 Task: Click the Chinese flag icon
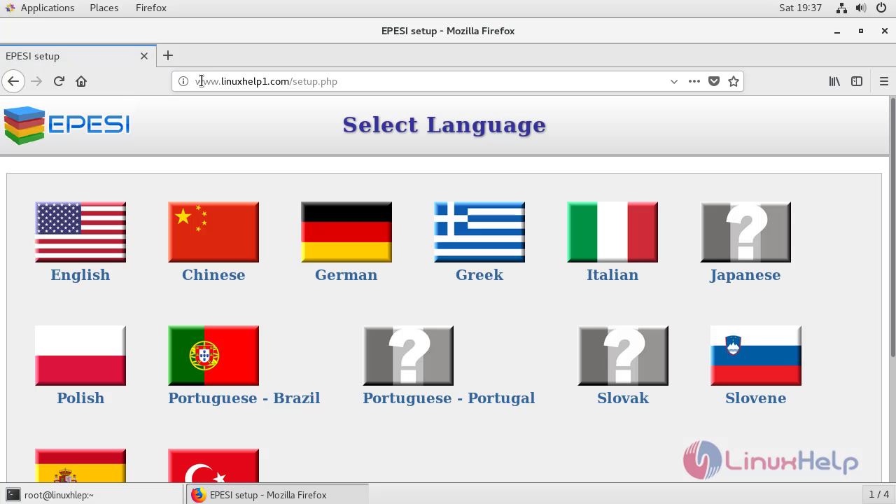pyautogui.click(x=213, y=232)
